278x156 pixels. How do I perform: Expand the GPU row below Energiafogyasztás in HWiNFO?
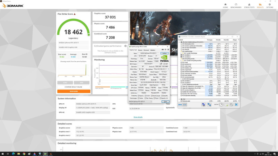pyautogui.click(x=181, y=60)
